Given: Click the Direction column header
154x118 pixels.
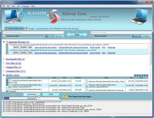Looking at the screenshot, I should 78,78.
